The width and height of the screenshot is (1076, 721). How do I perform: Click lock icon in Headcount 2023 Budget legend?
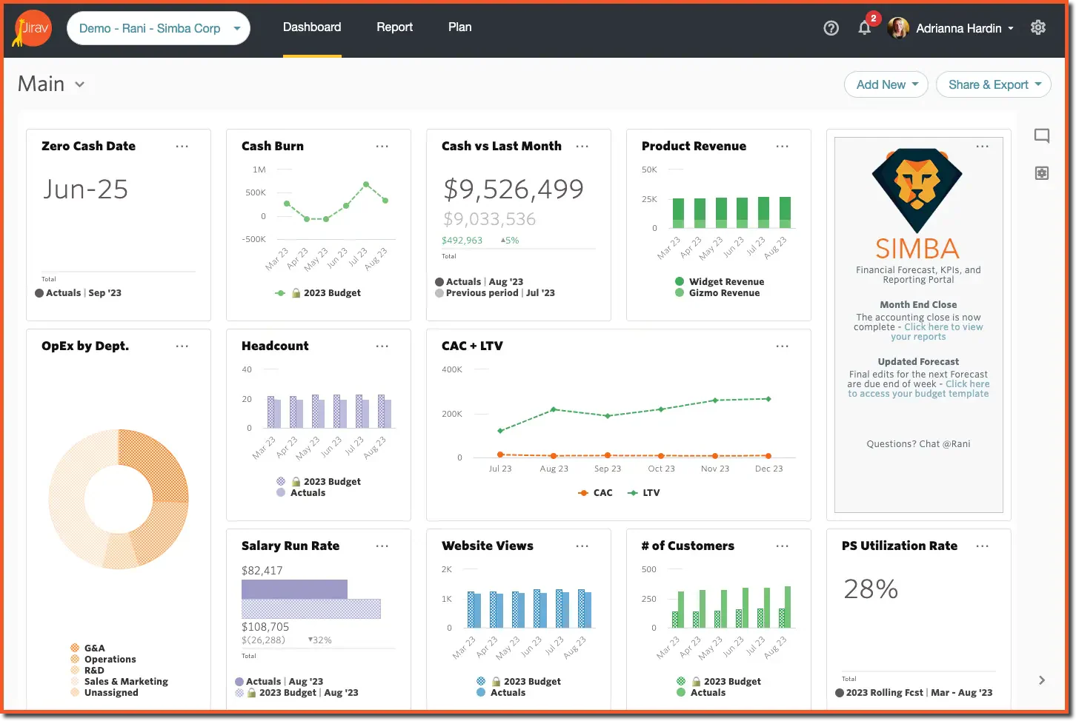tap(296, 482)
